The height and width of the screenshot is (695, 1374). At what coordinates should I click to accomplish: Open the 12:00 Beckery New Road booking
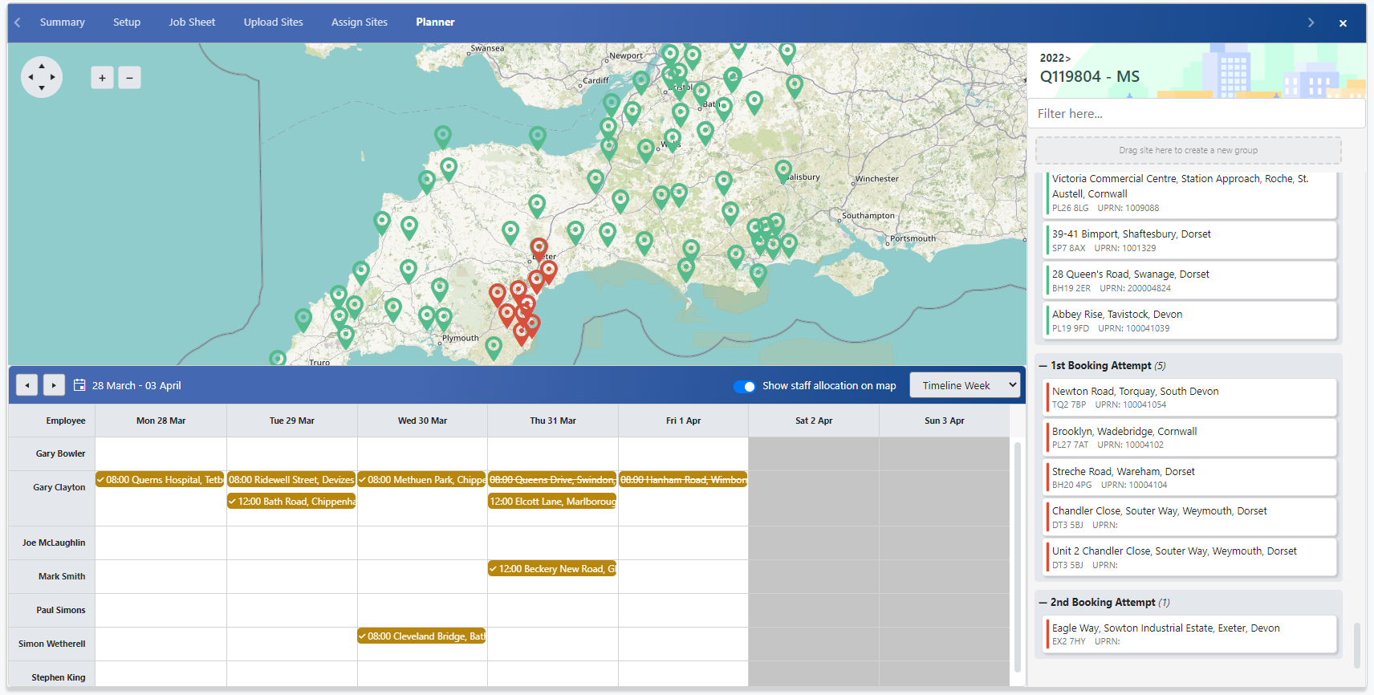(552, 569)
